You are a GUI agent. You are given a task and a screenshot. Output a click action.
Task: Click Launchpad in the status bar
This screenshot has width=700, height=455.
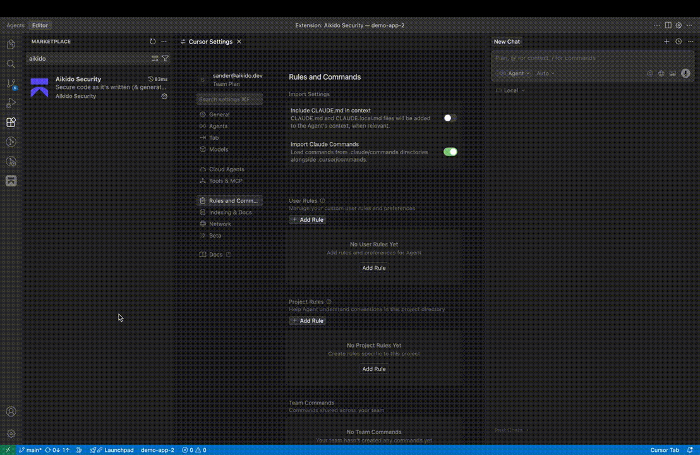click(112, 450)
